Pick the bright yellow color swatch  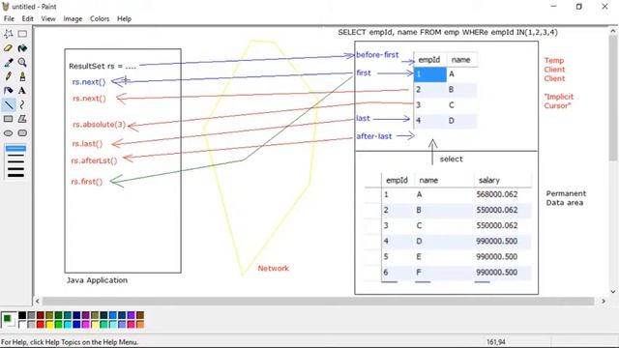click(49, 325)
